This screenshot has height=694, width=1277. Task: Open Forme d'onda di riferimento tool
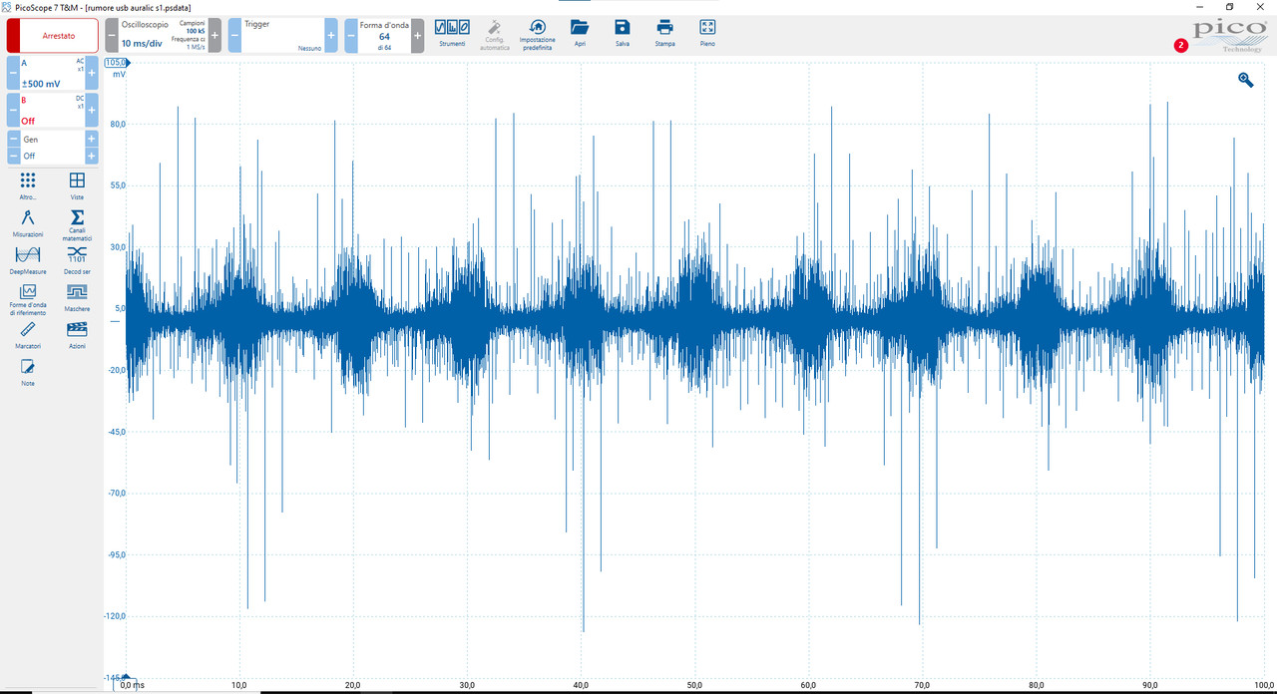pyautogui.click(x=28, y=300)
